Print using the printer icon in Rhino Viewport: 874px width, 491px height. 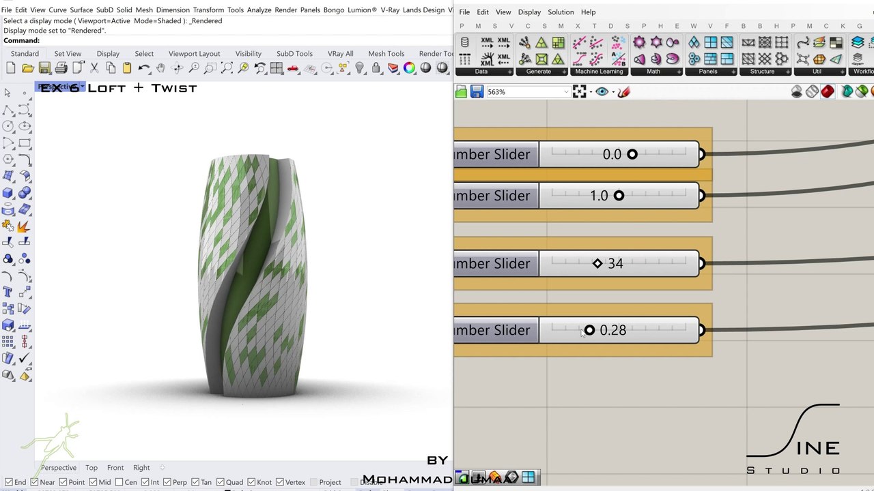[61, 68]
